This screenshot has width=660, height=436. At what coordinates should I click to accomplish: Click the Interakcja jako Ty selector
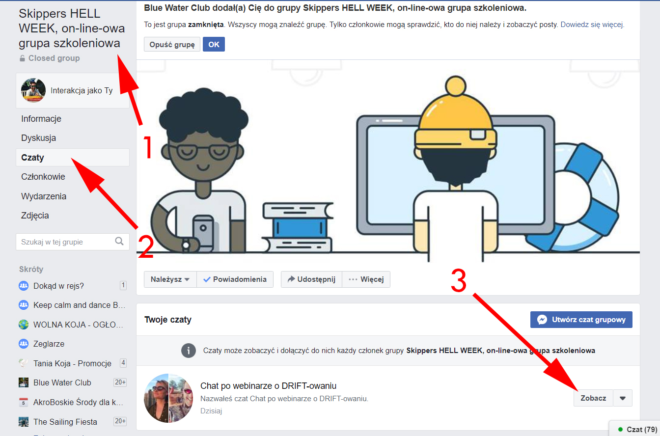73,91
